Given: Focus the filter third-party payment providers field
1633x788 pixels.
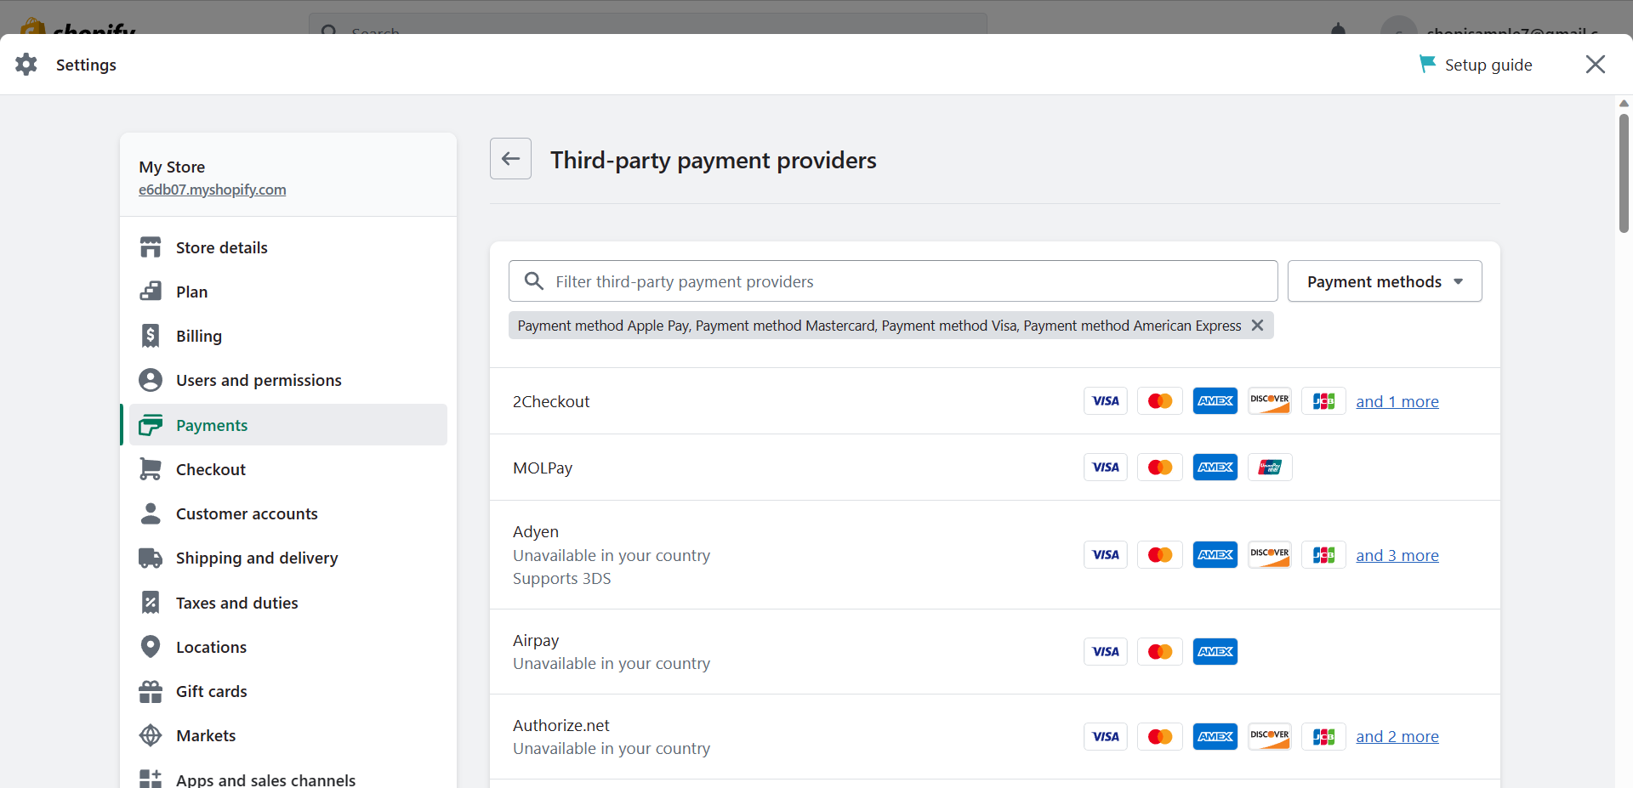Looking at the screenshot, I should tap(893, 281).
